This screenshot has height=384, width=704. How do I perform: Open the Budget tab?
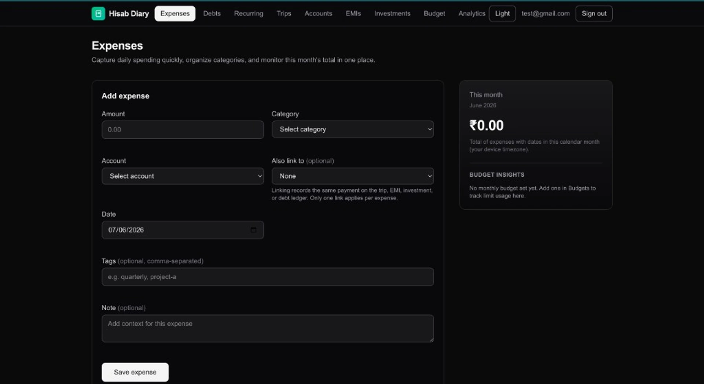click(x=434, y=14)
